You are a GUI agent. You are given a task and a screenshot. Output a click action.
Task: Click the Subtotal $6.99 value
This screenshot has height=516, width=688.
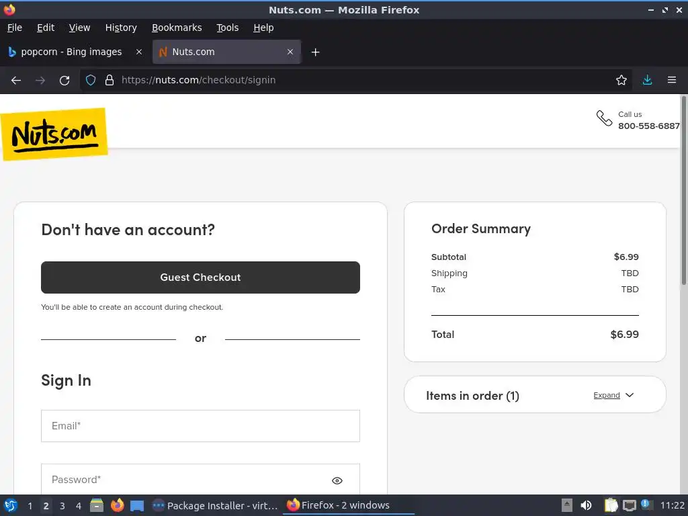pyautogui.click(x=626, y=257)
